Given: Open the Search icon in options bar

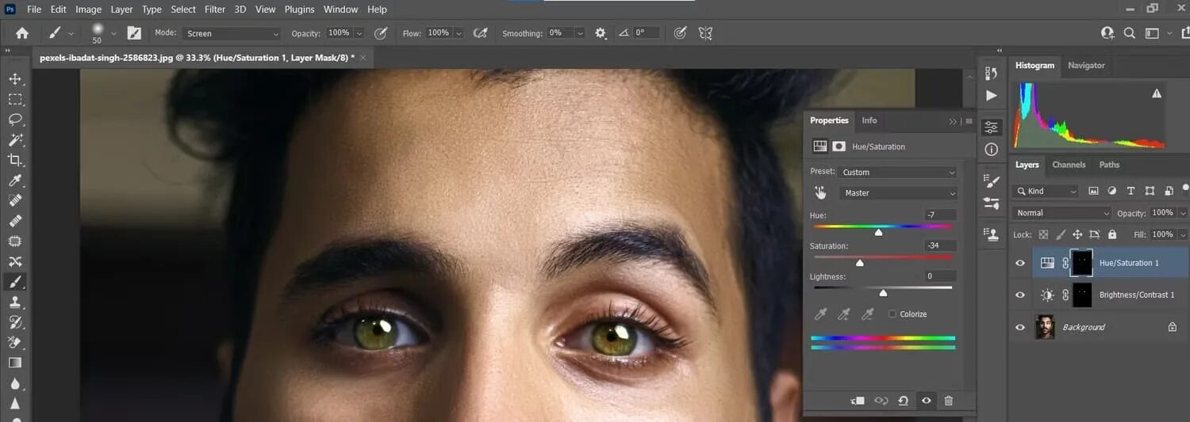Looking at the screenshot, I should pos(1130,33).
